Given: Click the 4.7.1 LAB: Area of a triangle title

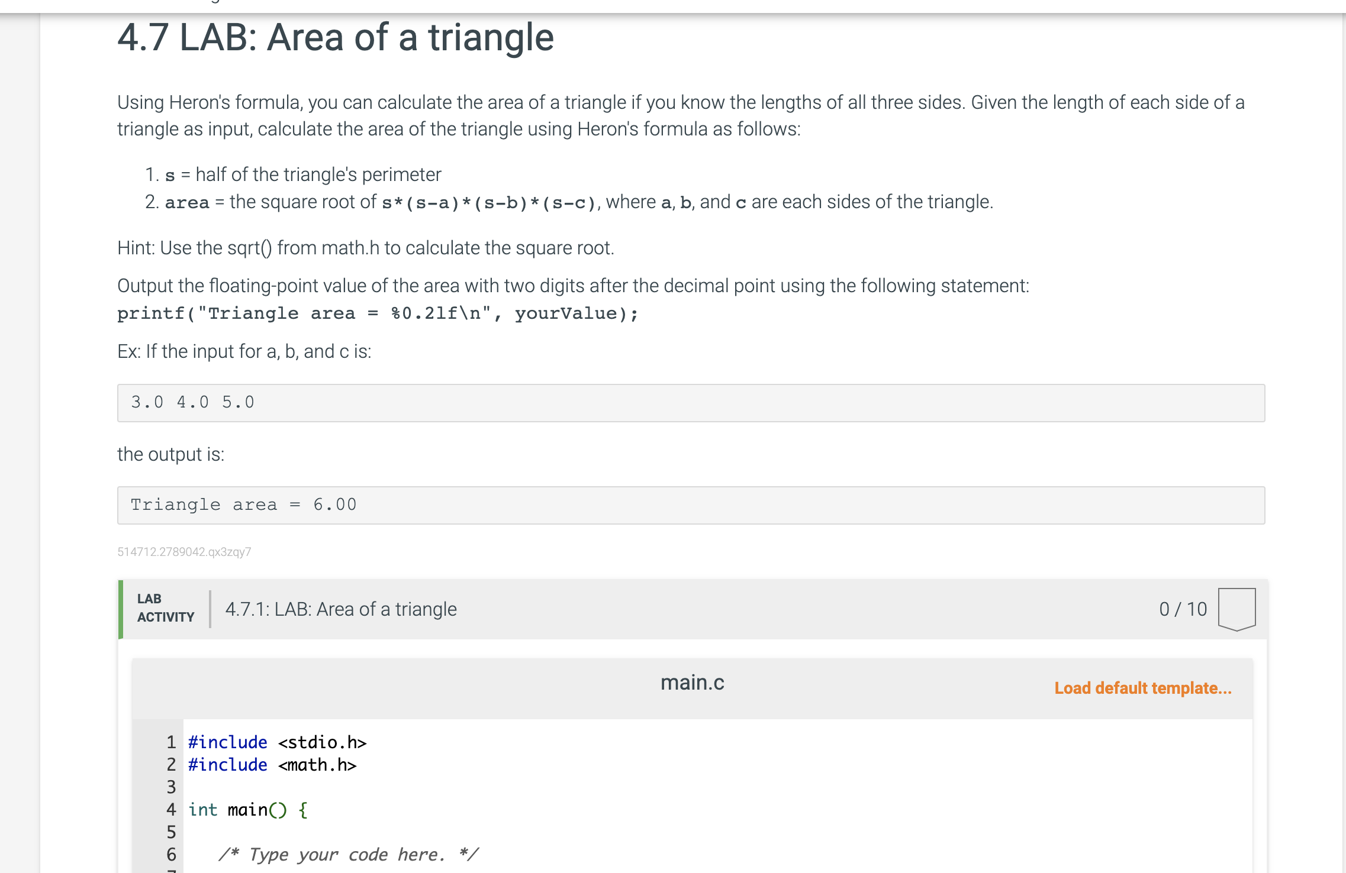Looking at the screenshot, I should tap(341, 609).
